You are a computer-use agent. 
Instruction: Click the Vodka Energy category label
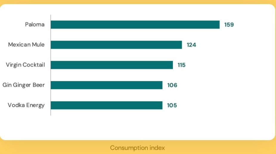(27, 105)
